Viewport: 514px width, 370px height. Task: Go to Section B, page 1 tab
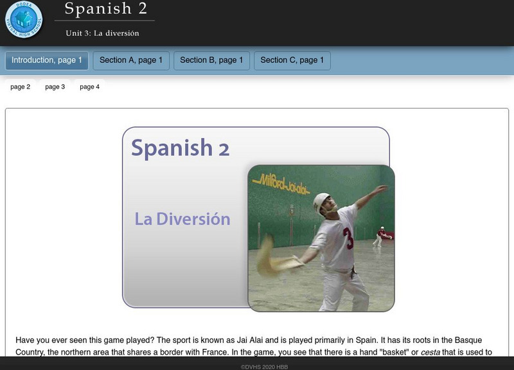211,60
